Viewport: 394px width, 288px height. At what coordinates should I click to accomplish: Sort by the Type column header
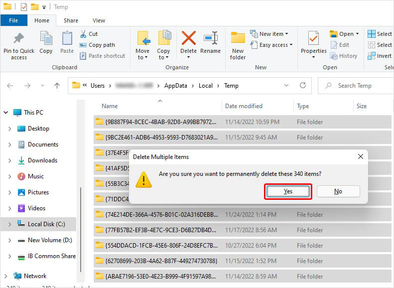[303, 106]
